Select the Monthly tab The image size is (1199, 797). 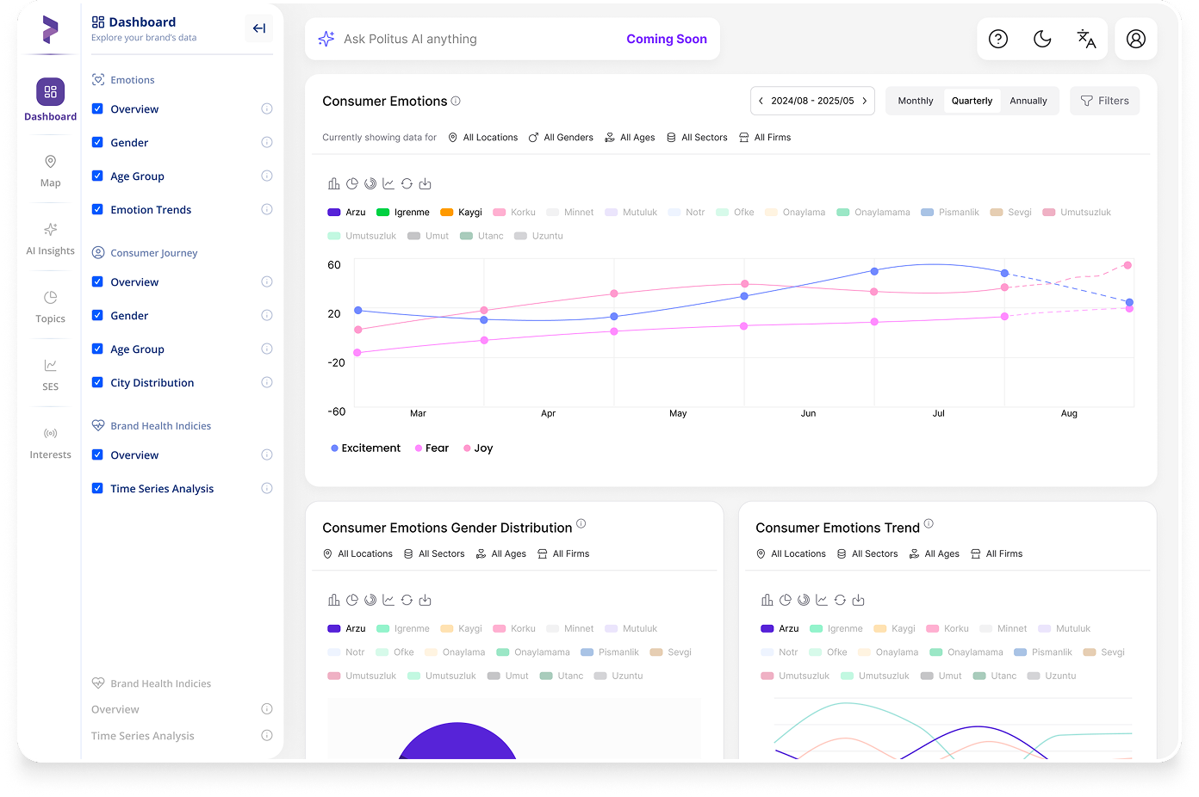click(x=915, y=101)
